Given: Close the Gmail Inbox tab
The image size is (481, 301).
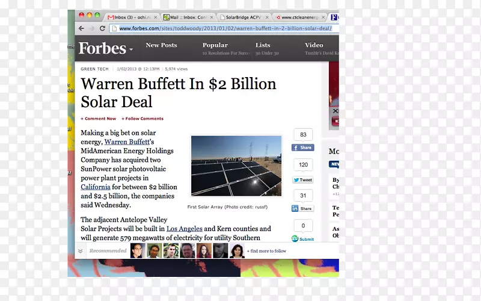Looking at the screenshot, I should click(x=156, y=17).
